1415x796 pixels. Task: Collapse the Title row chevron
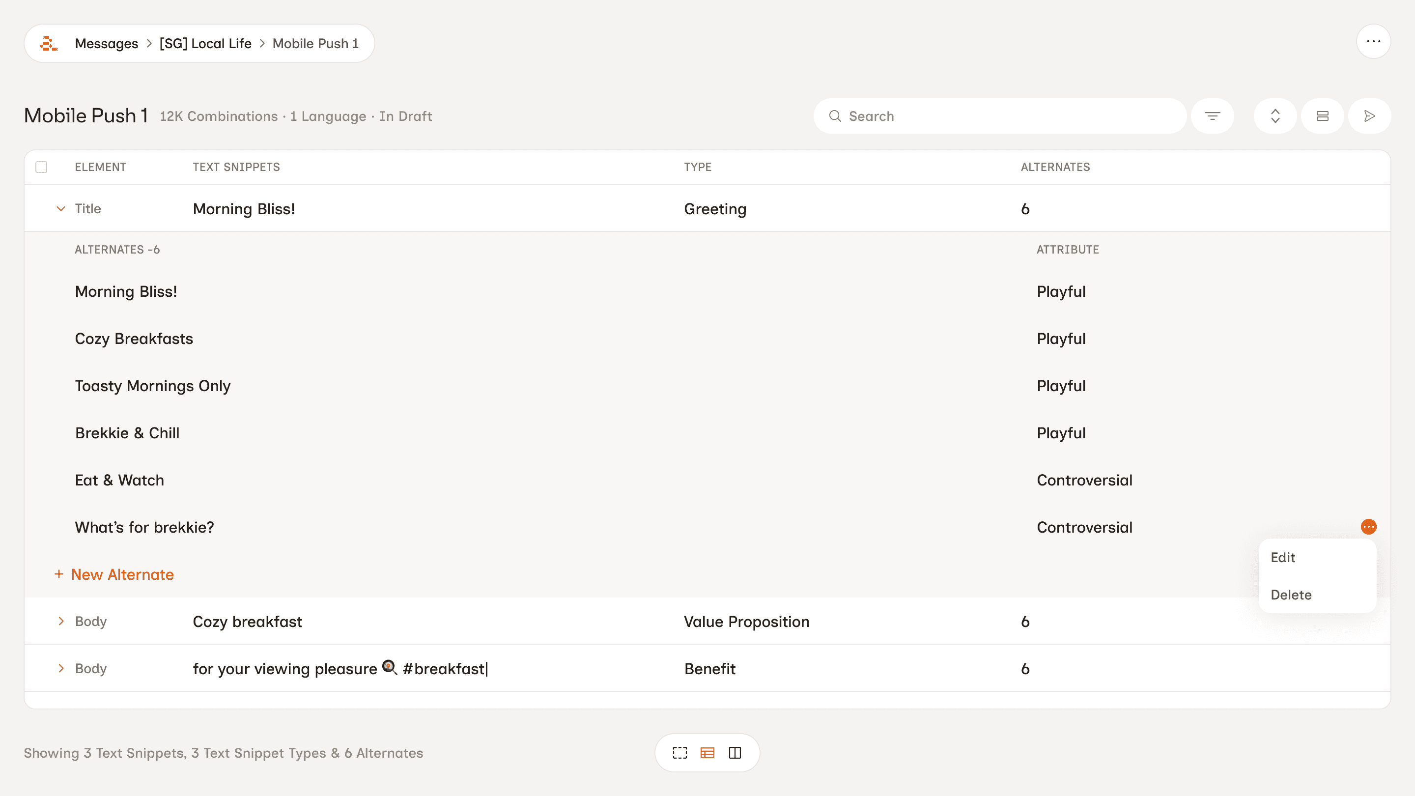[61, 209]
